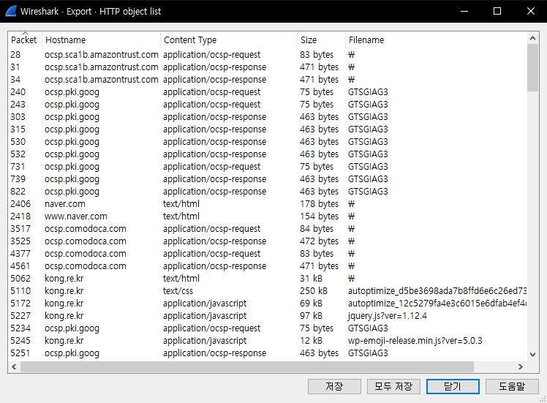Select packet 731 row
Image resolution: width=547 pixels, height=403 pixels.
coord(268,167)
